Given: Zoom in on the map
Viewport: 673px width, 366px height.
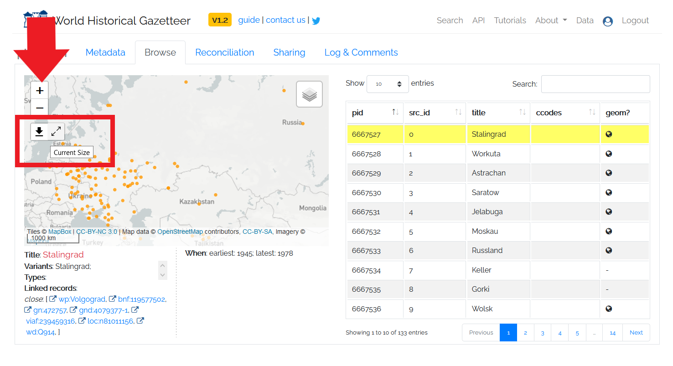Looking at the screenshot, I should pyautogui.click(x=40, y=90).
